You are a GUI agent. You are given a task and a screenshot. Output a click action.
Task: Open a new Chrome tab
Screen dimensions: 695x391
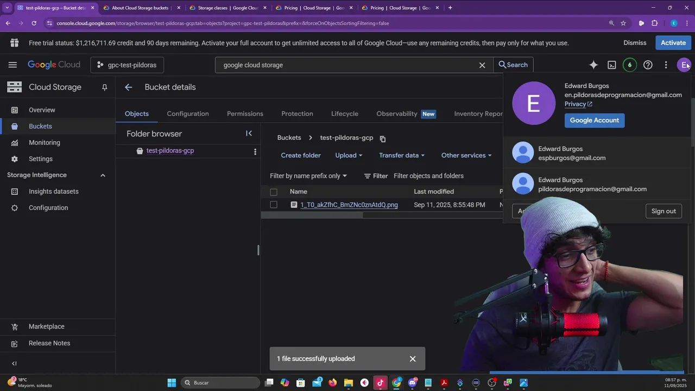click(x=450, y=8)
